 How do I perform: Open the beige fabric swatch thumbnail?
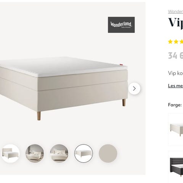(x=108, y=153)
